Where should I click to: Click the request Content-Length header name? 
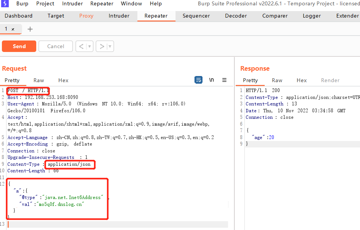pyautogui.click(x=26, y=171)
